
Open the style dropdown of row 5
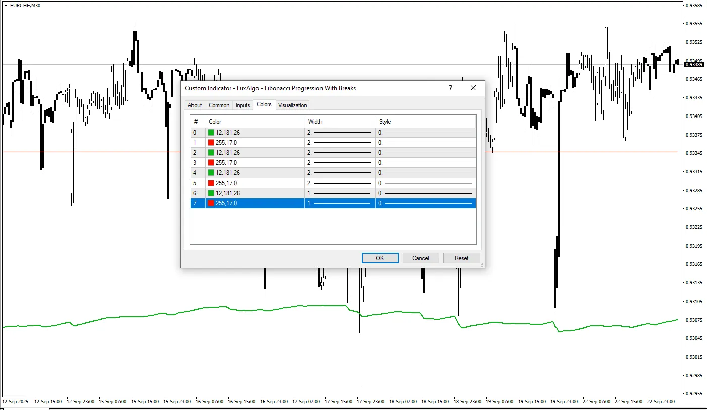click(x=426, y=183)
